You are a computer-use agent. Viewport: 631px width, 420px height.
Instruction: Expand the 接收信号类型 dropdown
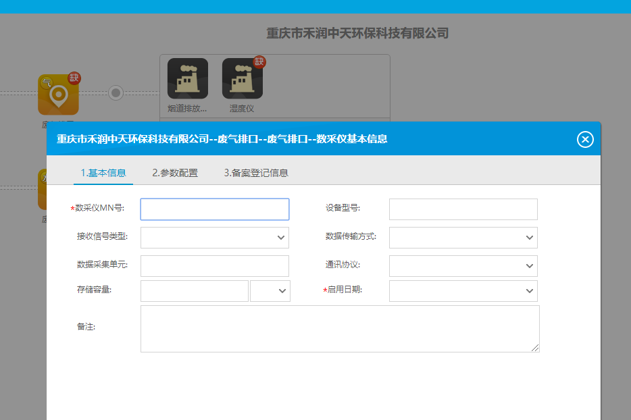[215, 238]
